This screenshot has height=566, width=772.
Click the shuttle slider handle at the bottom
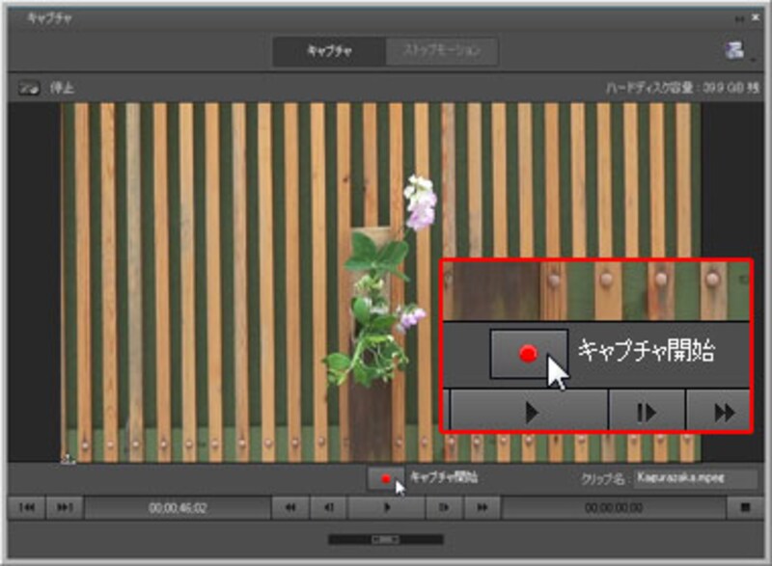click(x=385, y=539)
